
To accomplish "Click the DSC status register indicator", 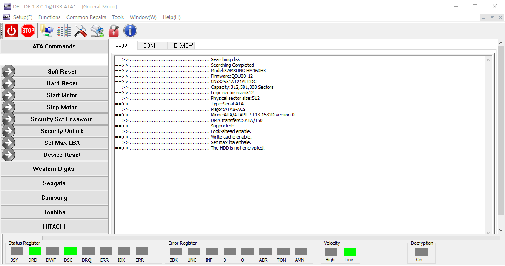I will [71, 251].
